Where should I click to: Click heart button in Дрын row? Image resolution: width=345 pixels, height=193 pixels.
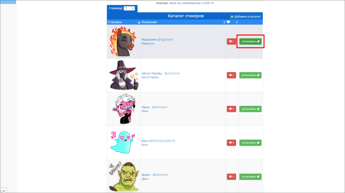[x=231, y=177]
